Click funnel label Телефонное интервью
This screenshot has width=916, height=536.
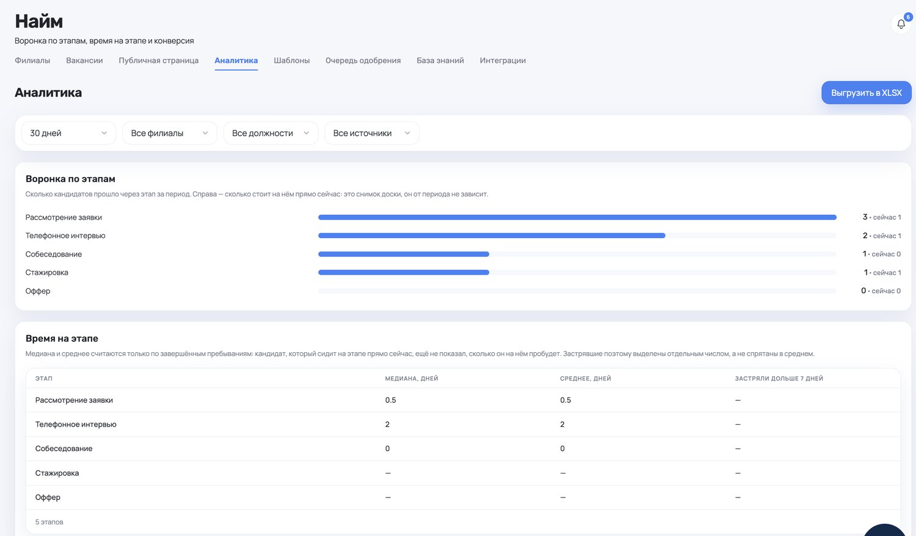point(65,236)
